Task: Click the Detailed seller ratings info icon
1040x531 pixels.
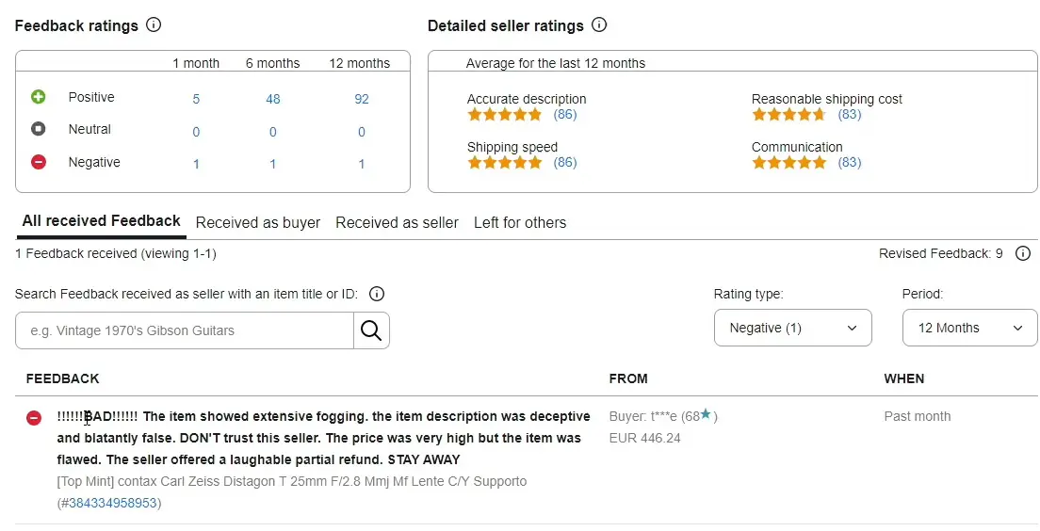Action: [599, 25]
